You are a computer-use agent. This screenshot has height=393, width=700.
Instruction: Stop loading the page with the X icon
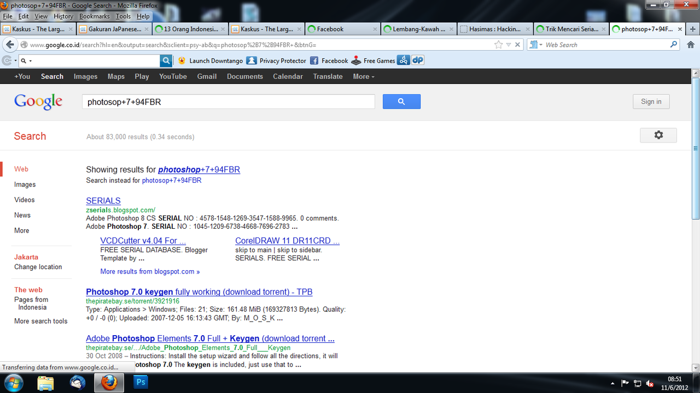click(518, 45)
